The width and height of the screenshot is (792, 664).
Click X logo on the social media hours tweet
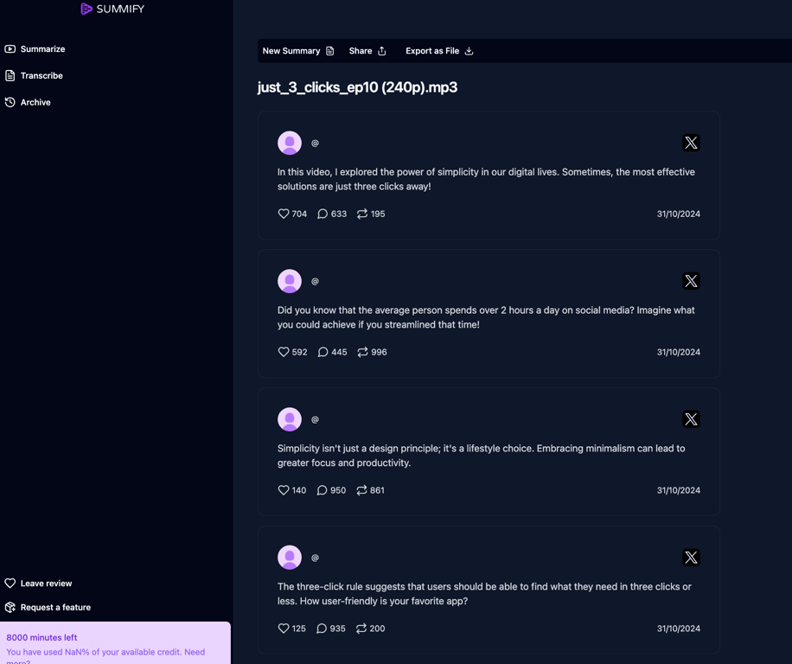[x=691, y=281]
